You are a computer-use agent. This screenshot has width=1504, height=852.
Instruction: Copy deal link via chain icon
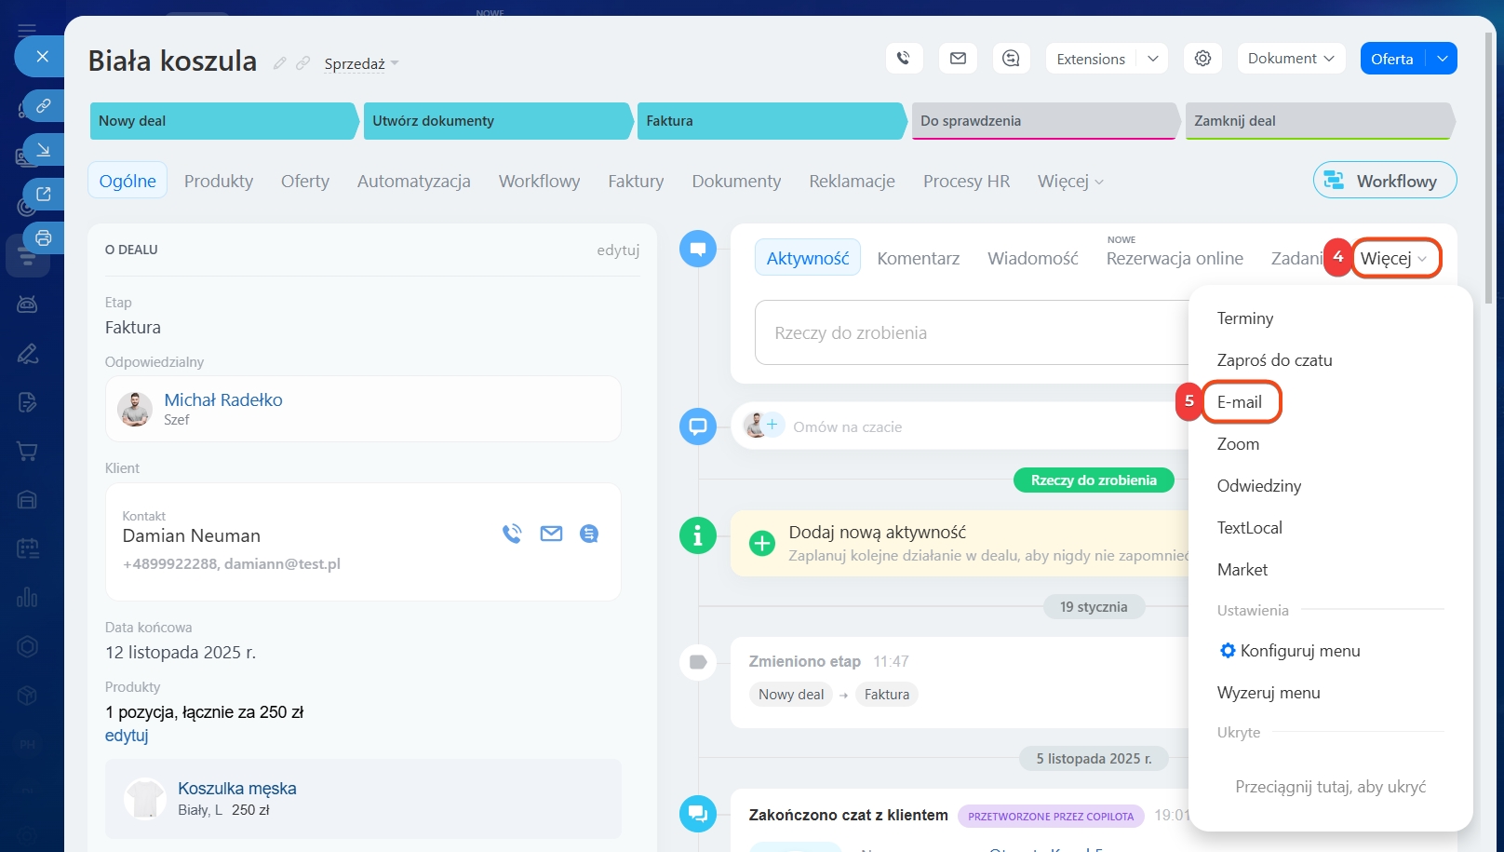(x=302, y=63)
